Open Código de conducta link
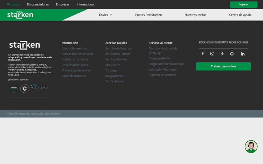 75,59
